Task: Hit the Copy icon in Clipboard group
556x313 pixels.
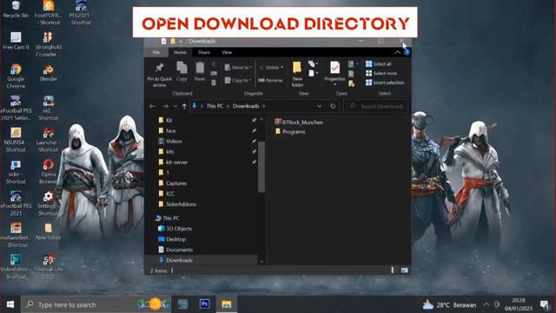Action: click(182, 71)
